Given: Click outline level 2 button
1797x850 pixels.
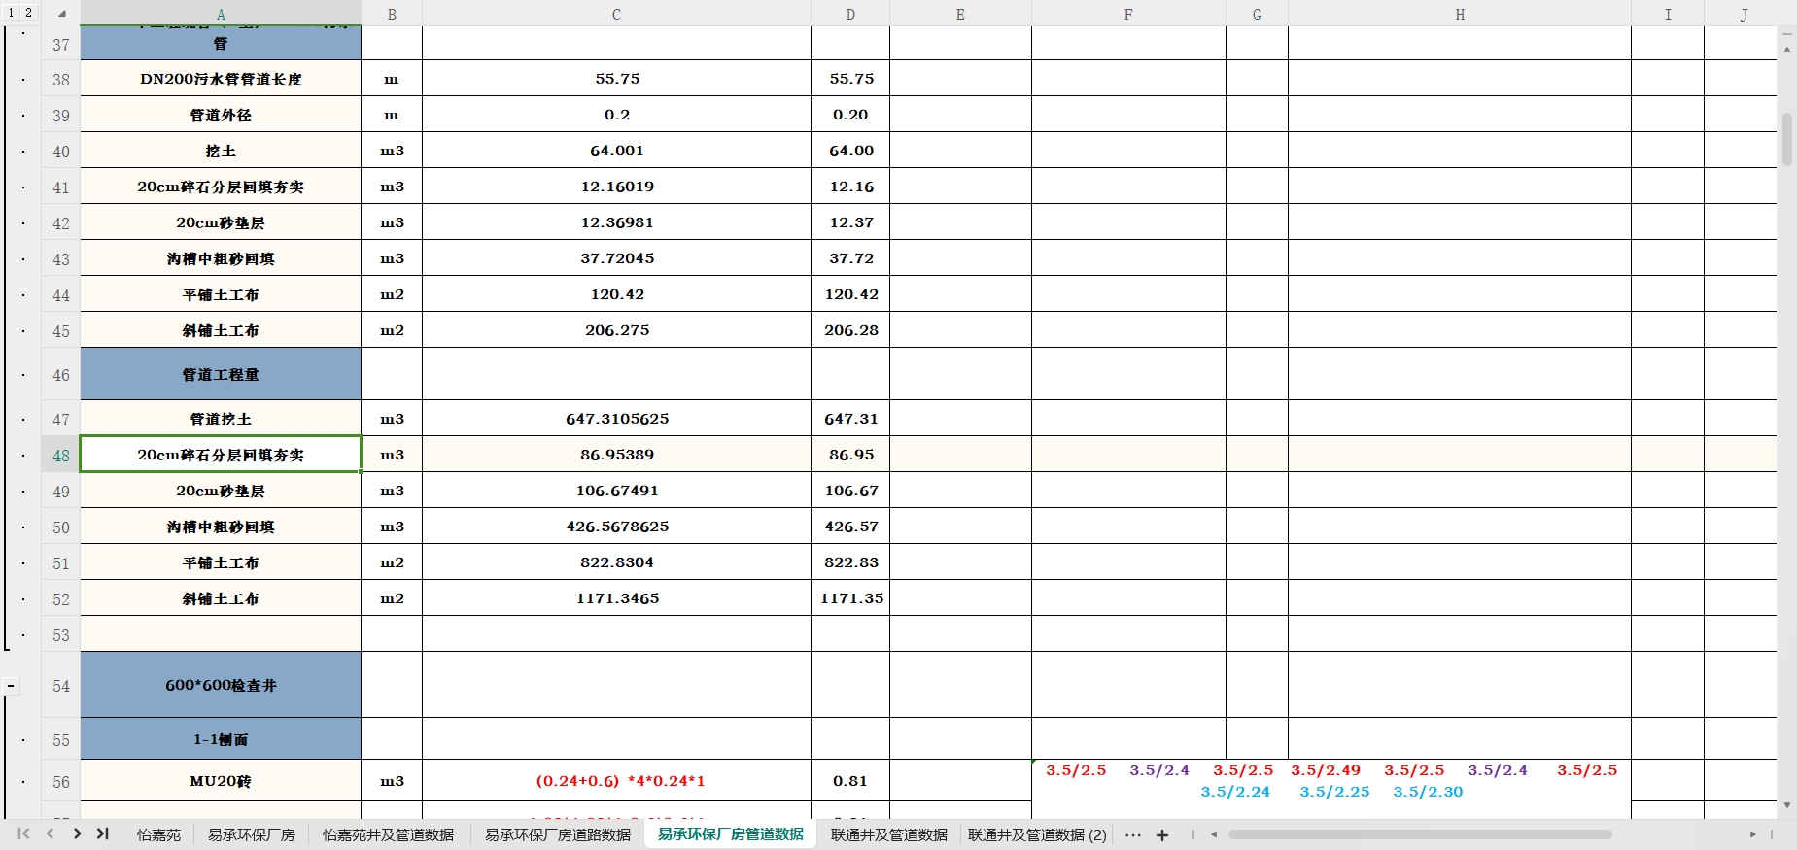Looking at the screenshot, I should (x=28, y=13).
